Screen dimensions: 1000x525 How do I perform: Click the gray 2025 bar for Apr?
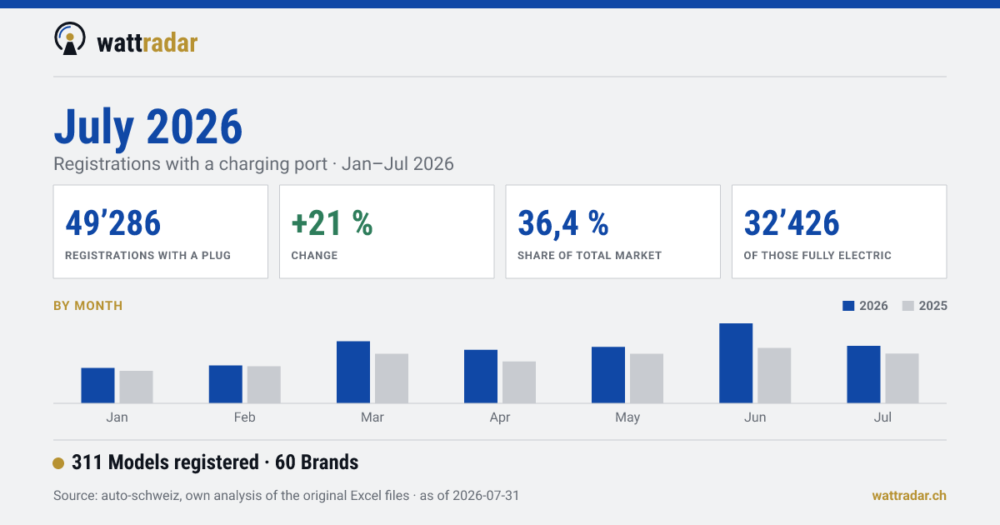[519, 382]
